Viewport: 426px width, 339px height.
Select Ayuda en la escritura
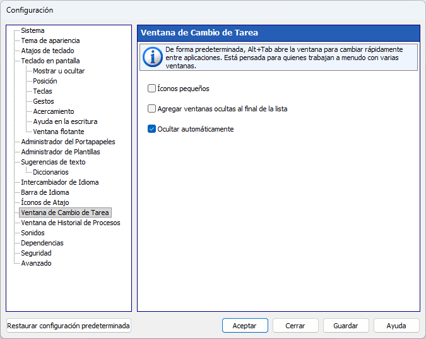pyautogui.click(x=65, y=121)
